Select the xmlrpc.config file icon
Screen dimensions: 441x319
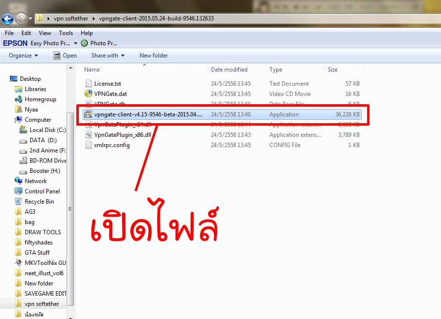coord(88,145)
